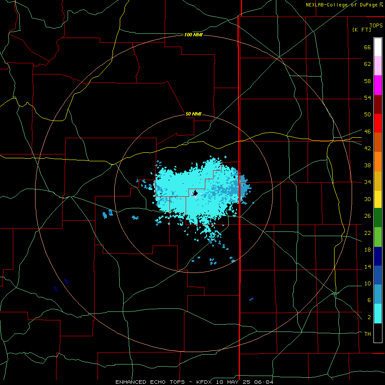Screen dimensions: 385x385
Task: Select the dark green legend swatch
Action: (x=378, y=218)
